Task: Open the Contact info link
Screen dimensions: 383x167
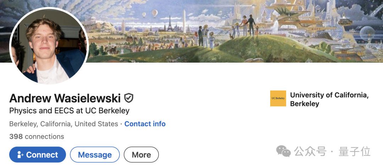Action: (145, 124)
